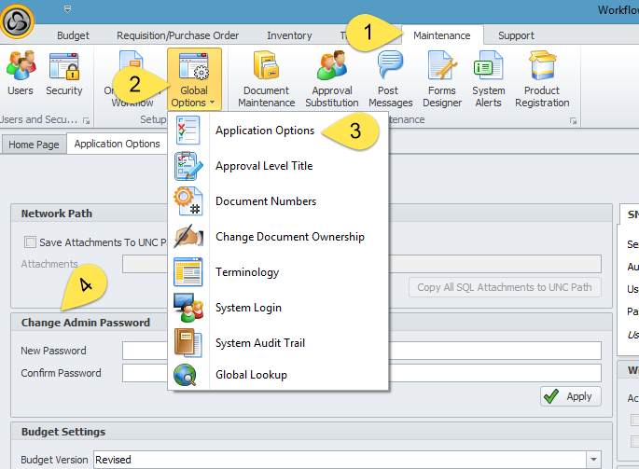
Task: Open the Budget Version combo box arrow
Action: (x=592, y=459)
